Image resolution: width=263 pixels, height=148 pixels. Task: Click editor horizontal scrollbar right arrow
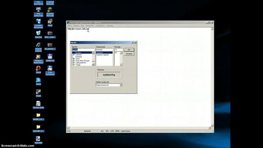click(210, 128)
